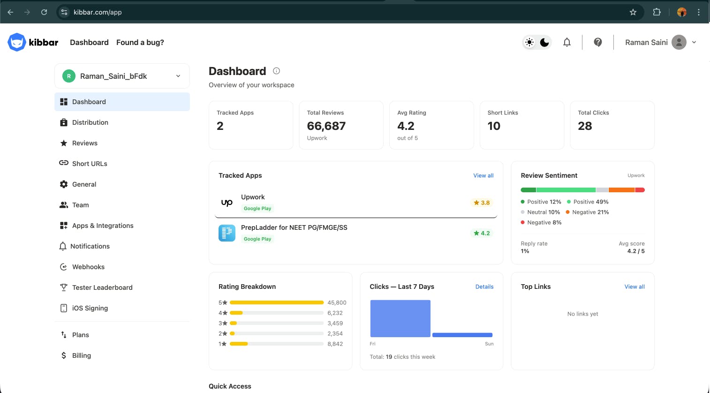Image resolution: width=710 pixels, height=393 pixels.
Task: Click the Sunday bar in clicks chart
Action: click(462, 335)
